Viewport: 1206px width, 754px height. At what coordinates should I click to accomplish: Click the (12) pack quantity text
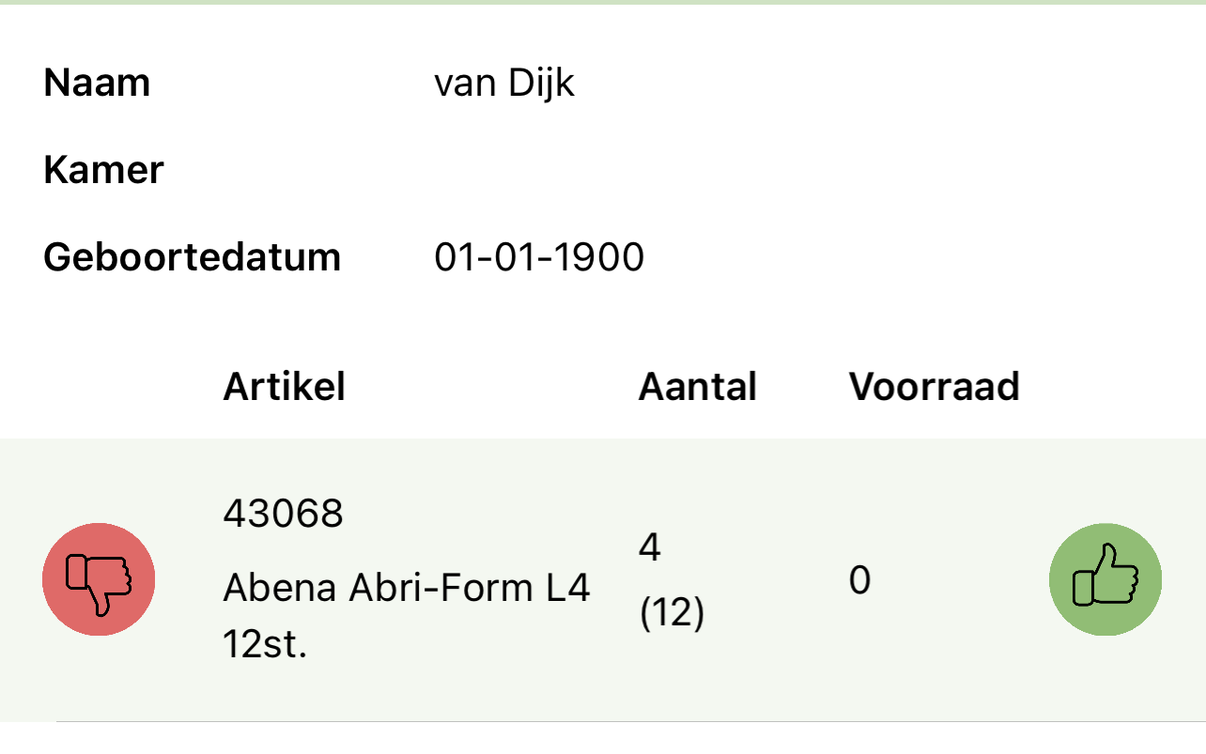pyautogui.click(x=672, y=614)
